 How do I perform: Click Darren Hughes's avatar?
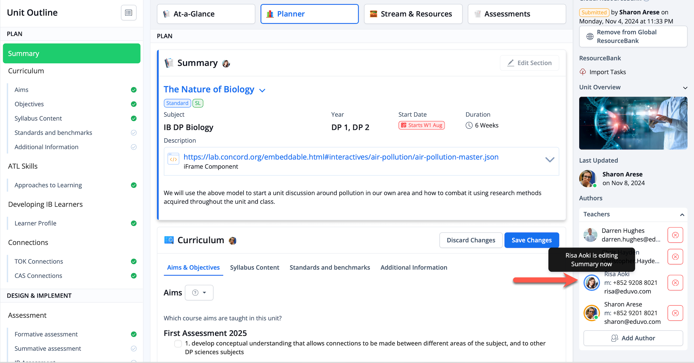(590, 235)
